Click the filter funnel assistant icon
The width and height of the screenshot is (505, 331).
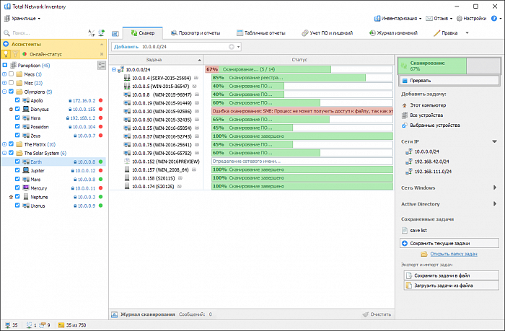(x=16, y=54)
